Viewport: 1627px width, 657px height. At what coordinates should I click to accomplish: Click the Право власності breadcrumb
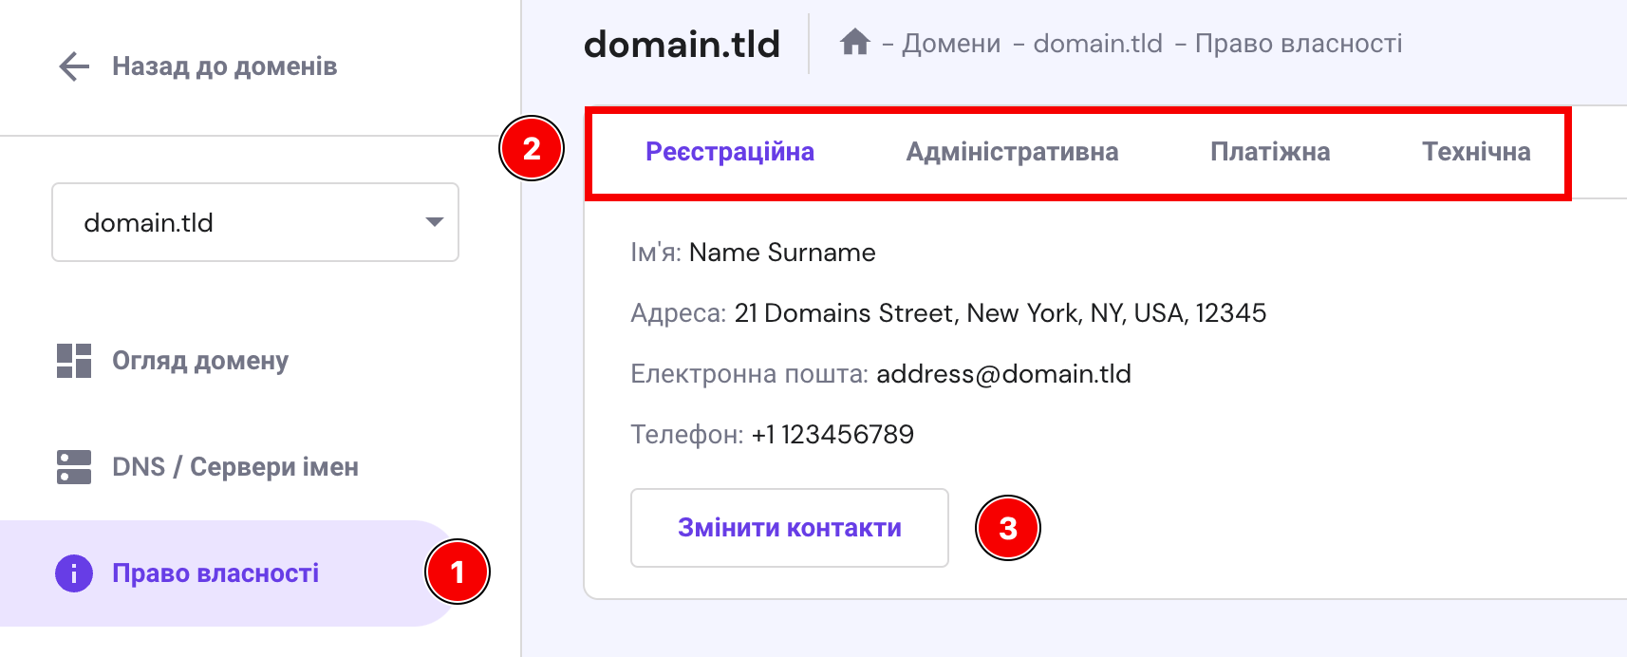pyautogui.click(x=1298, y=44)
